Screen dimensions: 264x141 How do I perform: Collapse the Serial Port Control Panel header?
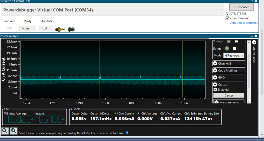[252, 1]
